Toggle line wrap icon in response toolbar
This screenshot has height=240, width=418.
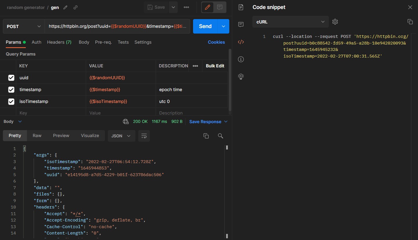144,136
